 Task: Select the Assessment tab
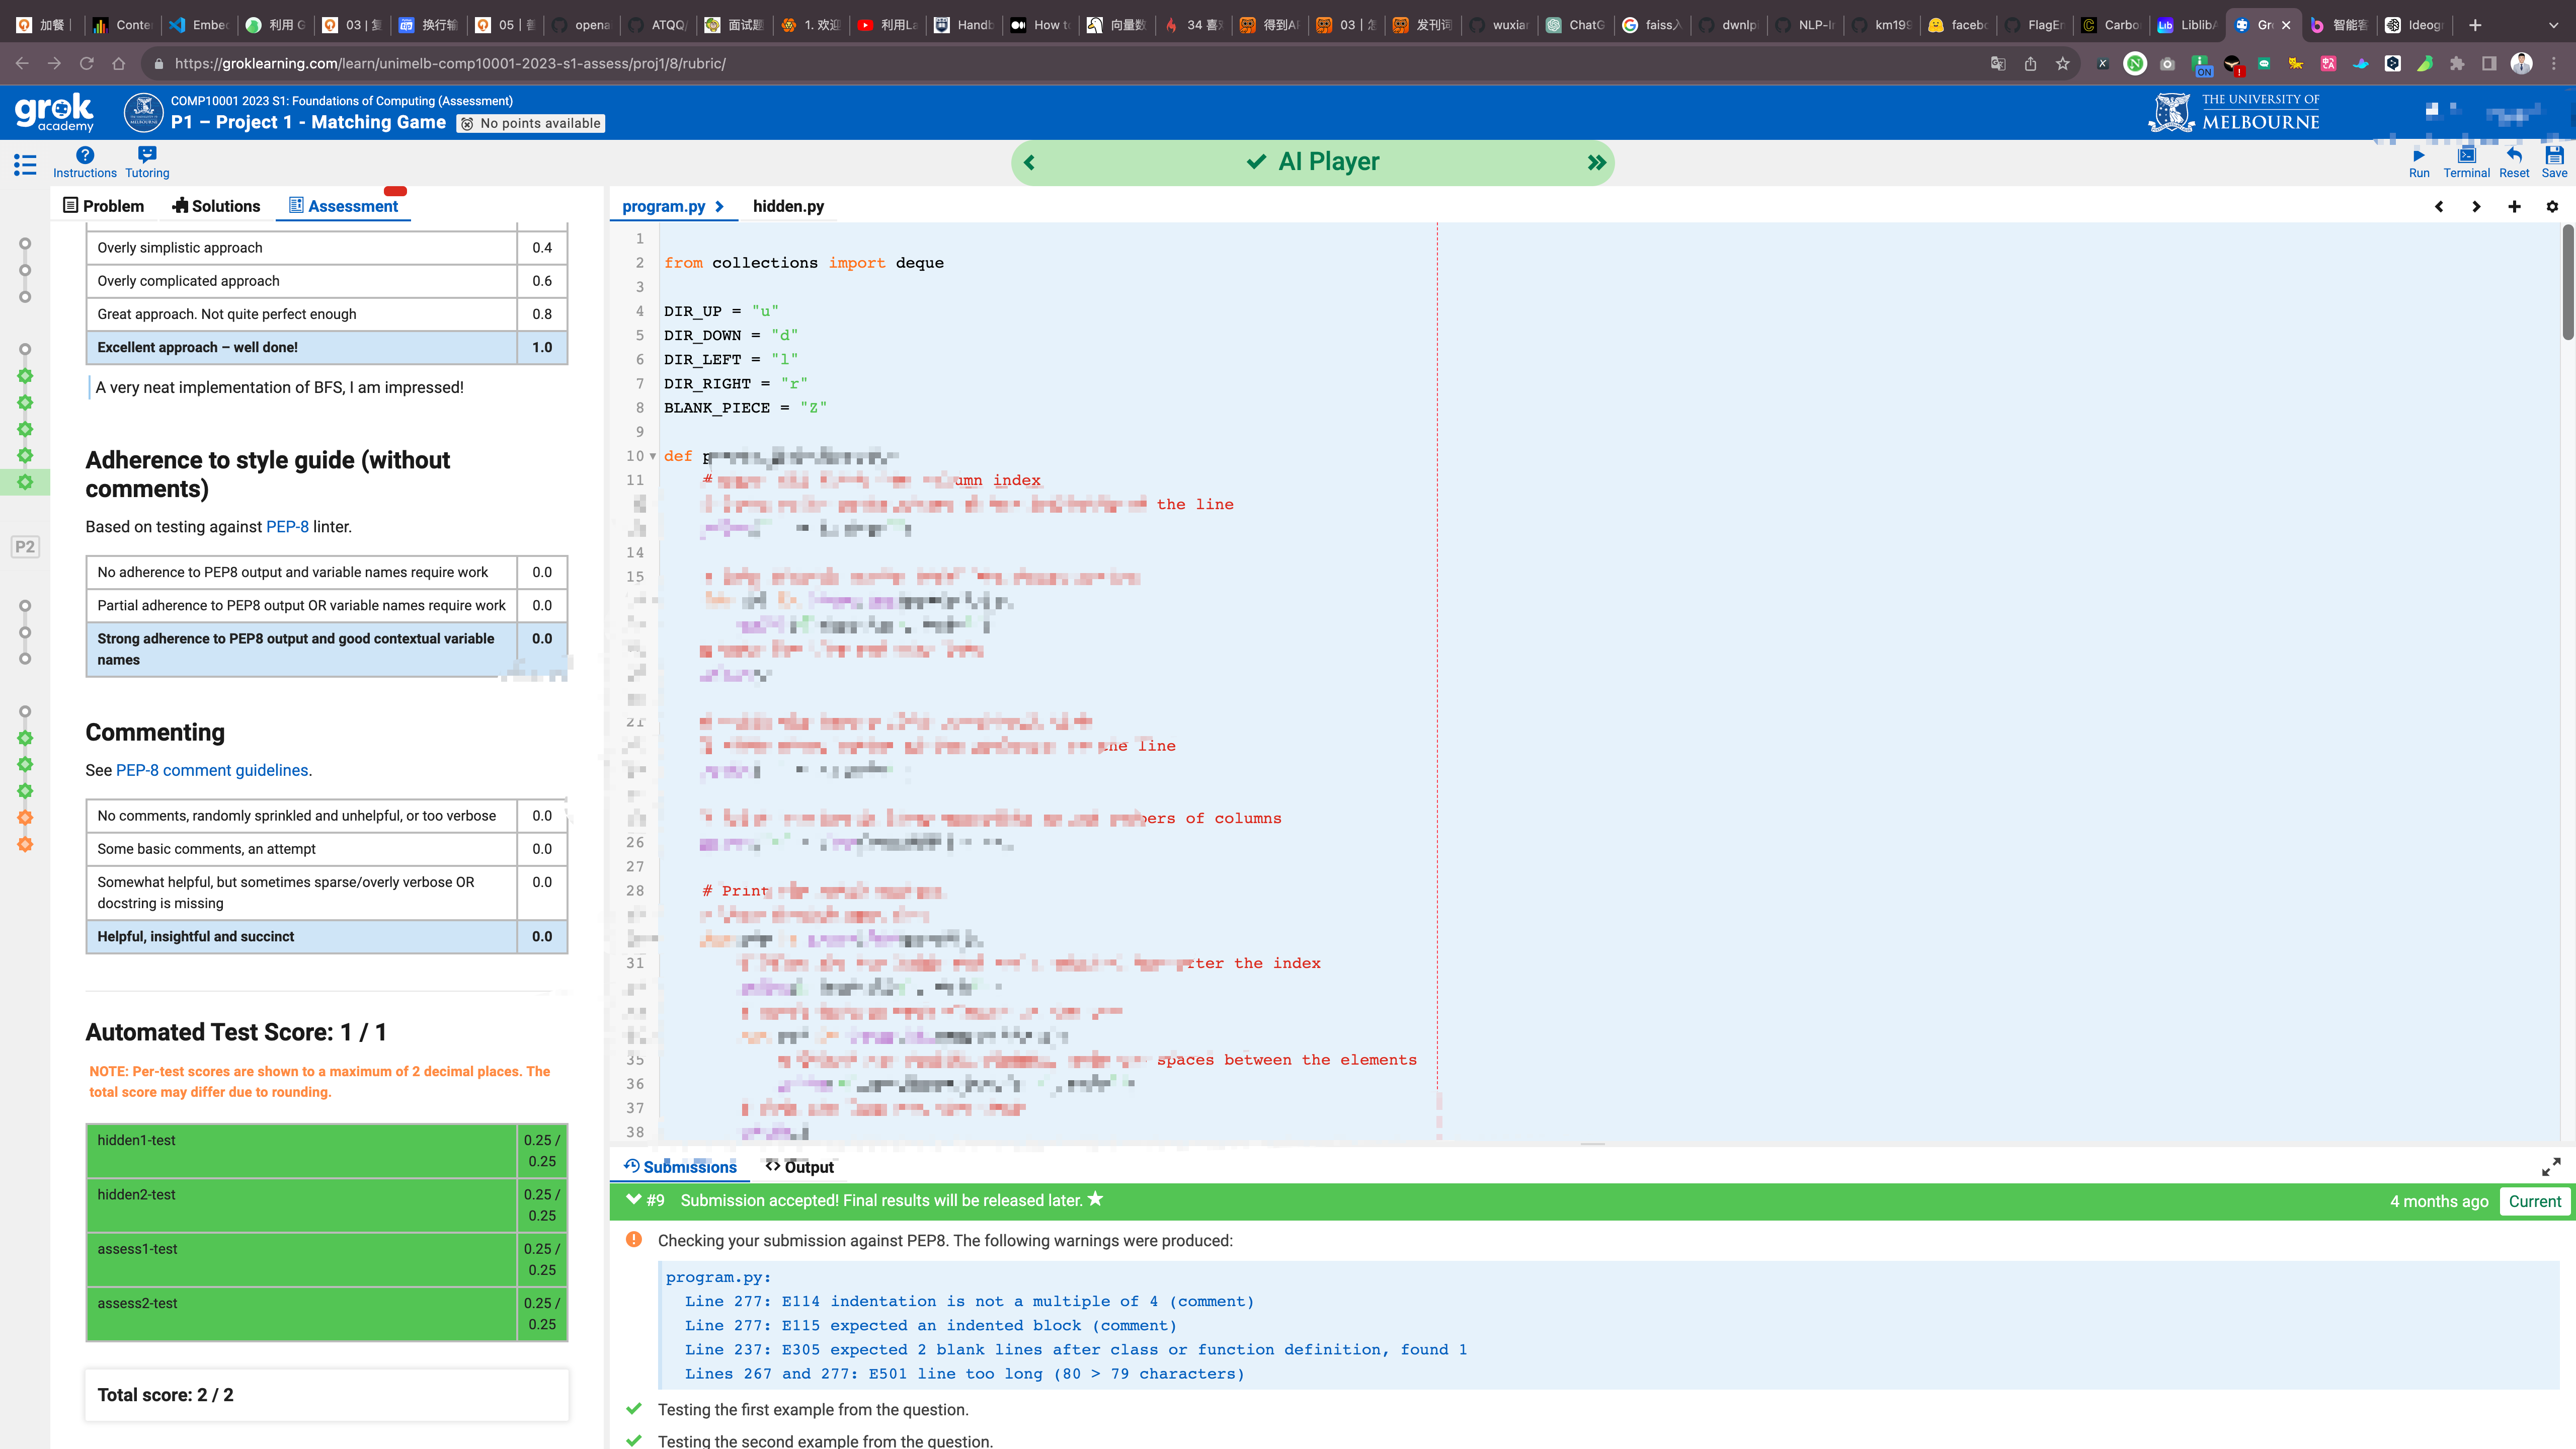344,206
